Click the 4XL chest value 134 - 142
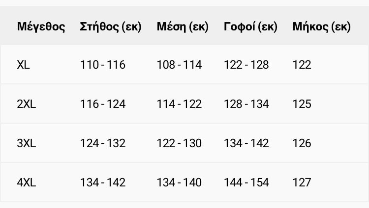This screenshot has width=369, height=208. [102, 182]
